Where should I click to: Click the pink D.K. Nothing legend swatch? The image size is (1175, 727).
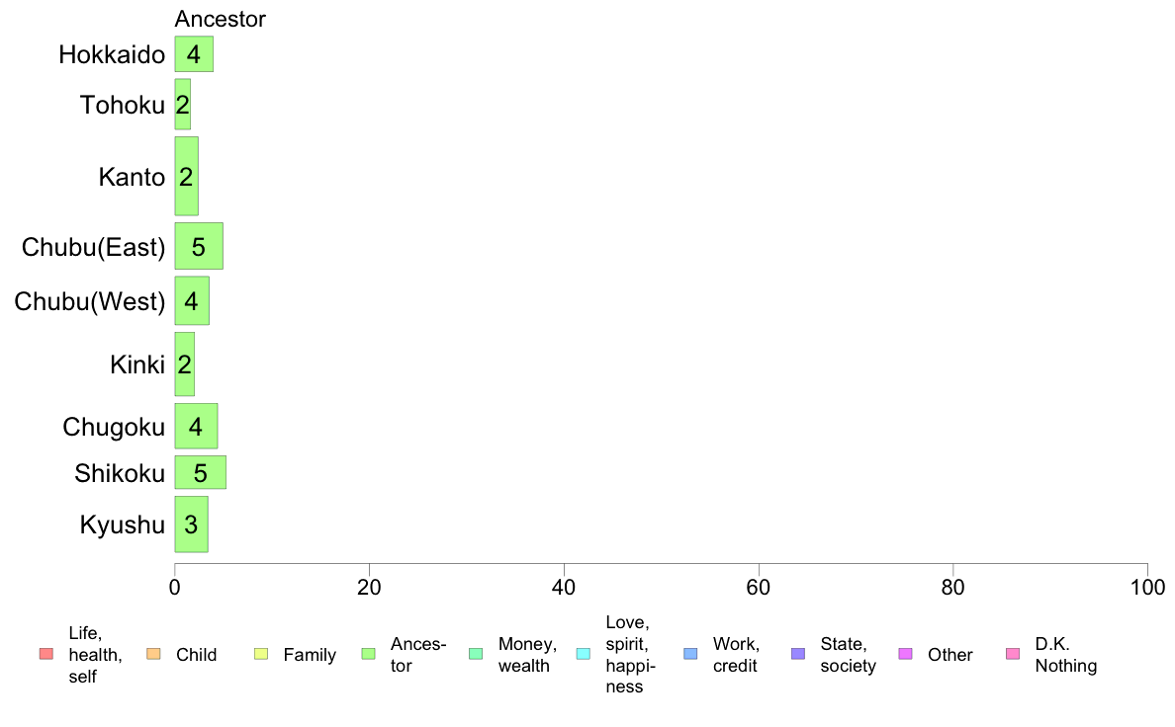click(1013, 654)
